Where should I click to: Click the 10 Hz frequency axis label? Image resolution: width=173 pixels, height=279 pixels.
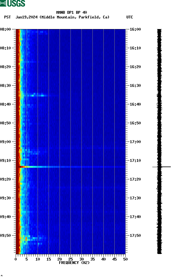tap(38, 259)
